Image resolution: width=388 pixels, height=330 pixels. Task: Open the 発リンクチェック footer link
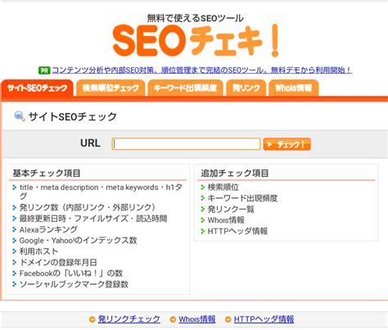tap(129, 319)
